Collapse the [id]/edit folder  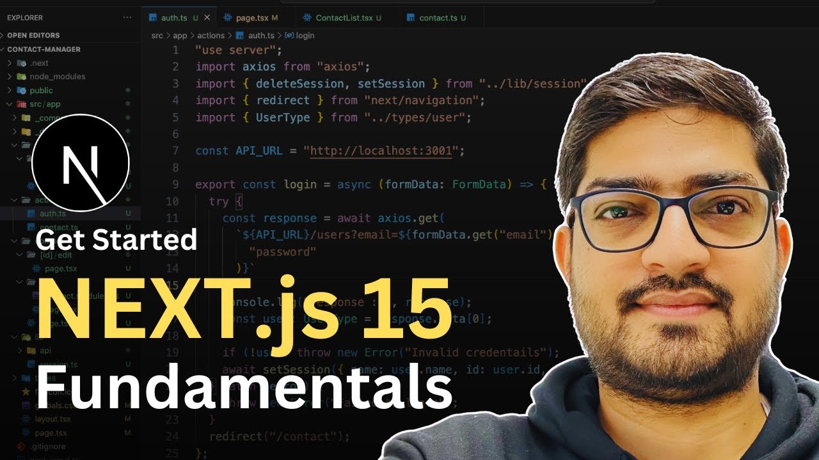click(x=57, y=255)
